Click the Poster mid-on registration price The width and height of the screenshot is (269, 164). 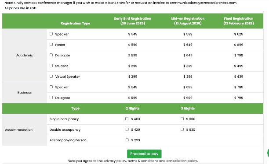point(188,45)
